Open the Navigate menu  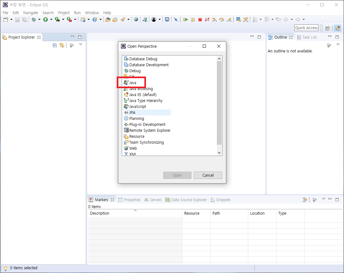(30, 13)
